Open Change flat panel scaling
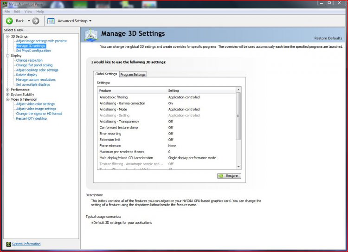 click(34, 65)
